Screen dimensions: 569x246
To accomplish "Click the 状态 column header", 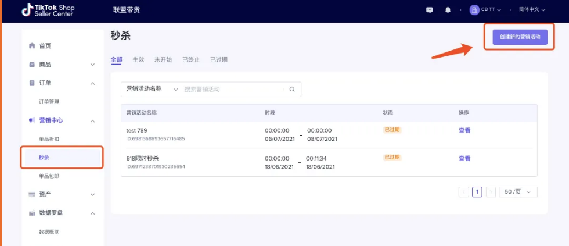I will [x=388, y=113].
